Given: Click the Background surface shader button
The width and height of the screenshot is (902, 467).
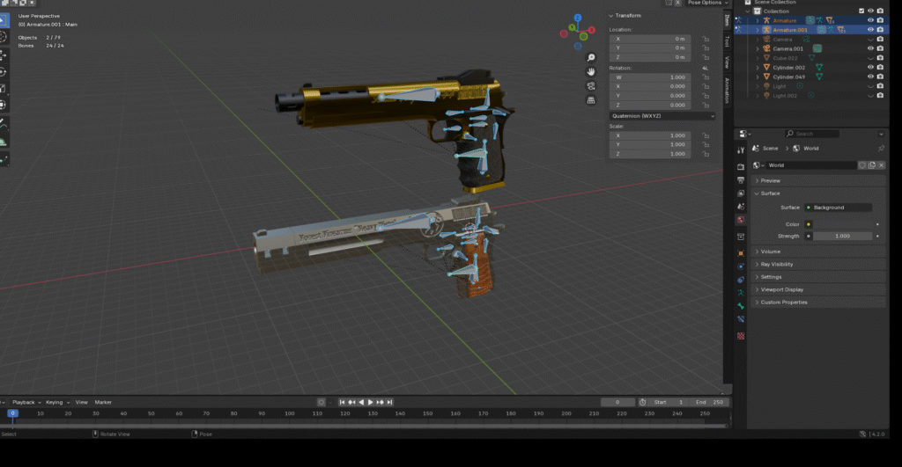Looking at the screenshot, I should [837, 208].
